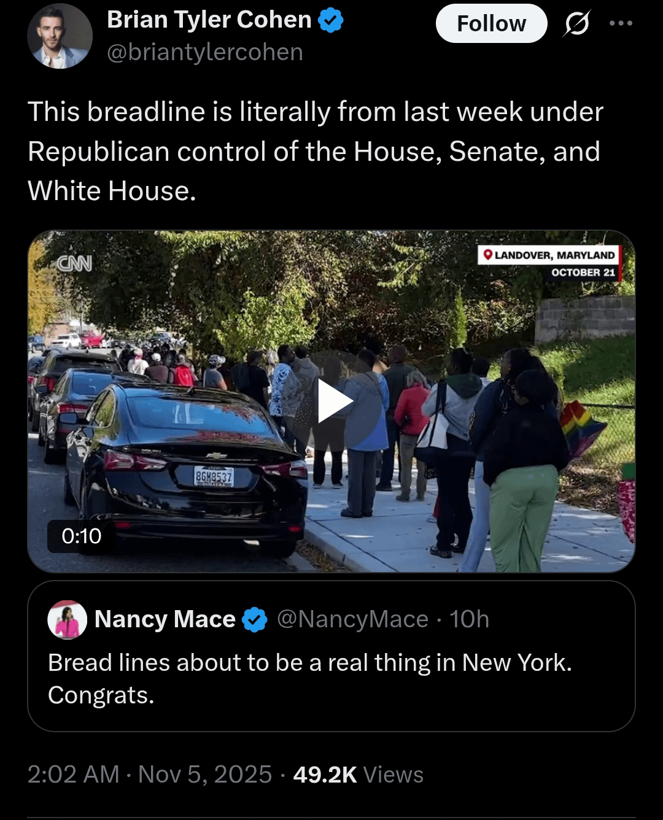Click the 0:10 video duration badge

pos(81,536)
